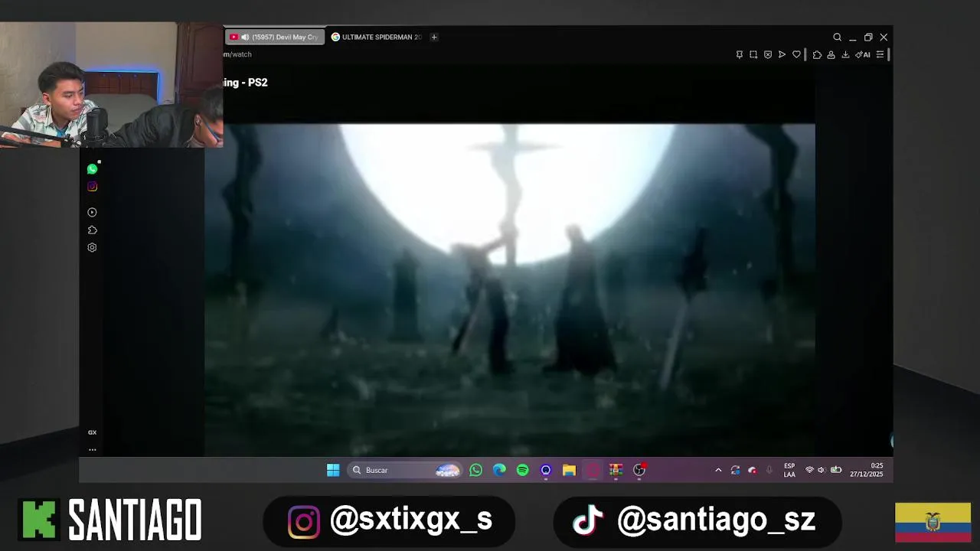
Task: Click the sync icon in system tray
Action: tap(735, 470)
